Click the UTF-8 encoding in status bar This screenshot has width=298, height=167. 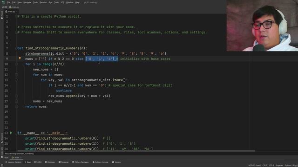tap(271, 166)
